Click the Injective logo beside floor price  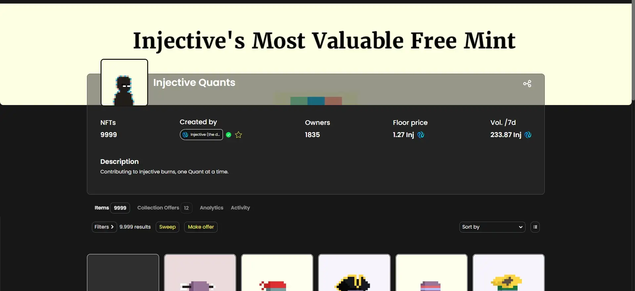[421, 135]
